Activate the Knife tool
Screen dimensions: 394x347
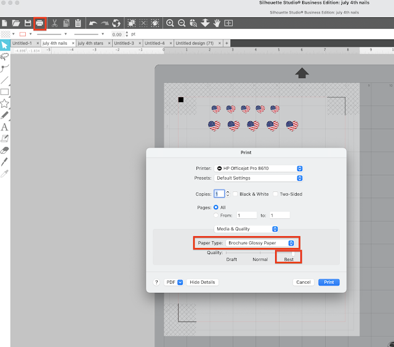tap(4, 162)
